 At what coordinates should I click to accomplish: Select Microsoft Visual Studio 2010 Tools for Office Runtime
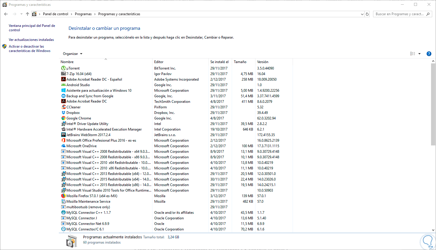coord(176,190)
